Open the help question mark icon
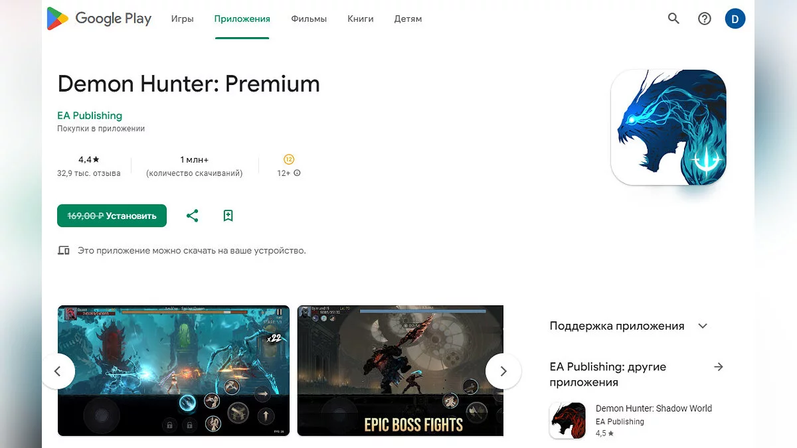Viewport: 797px width, 448px height. click(705, 19)
